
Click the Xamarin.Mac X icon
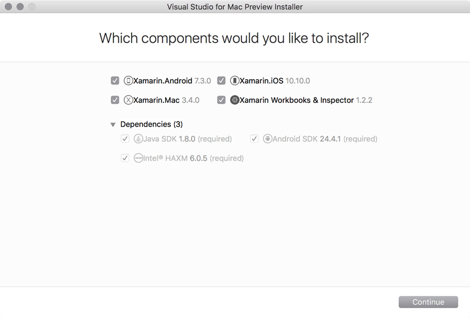coord(128,100)
